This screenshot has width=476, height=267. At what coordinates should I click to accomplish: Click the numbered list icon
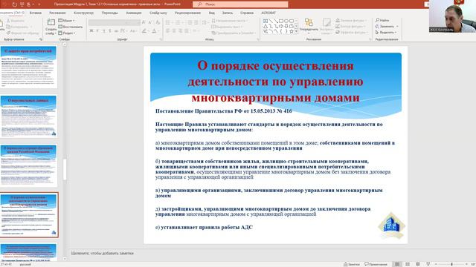tap(178, 22)
